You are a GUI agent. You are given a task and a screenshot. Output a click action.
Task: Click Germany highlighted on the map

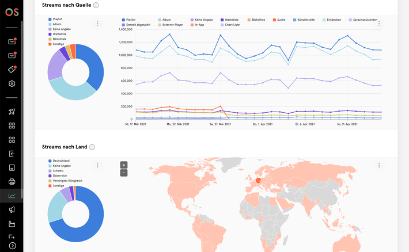point(258,181)
